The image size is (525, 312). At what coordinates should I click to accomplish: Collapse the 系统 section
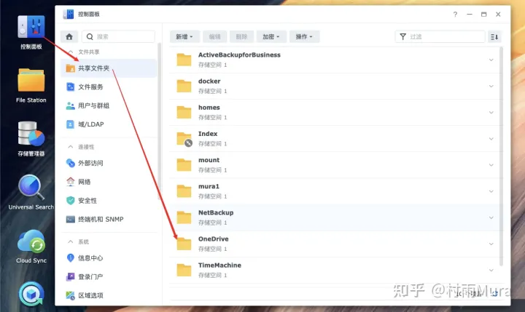pos(71,241)
